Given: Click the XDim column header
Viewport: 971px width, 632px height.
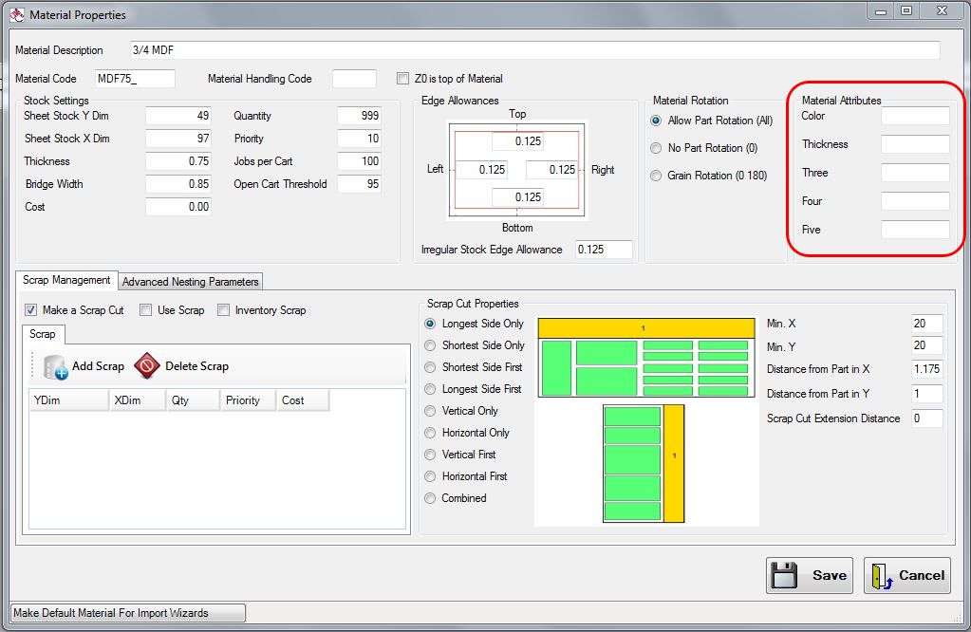Looking at the screenshot, I should [x=137, y=400].
